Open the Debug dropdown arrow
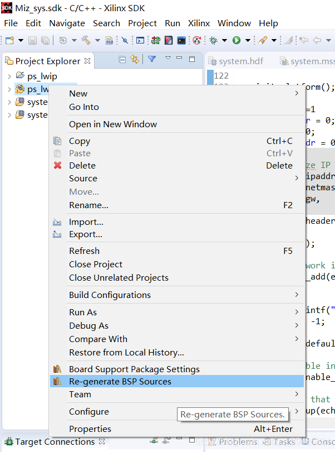The image size is (335, 452). 225,40
